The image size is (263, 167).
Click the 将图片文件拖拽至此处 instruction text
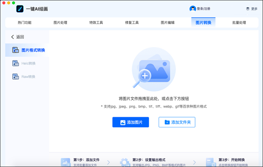tap(154, 98)
